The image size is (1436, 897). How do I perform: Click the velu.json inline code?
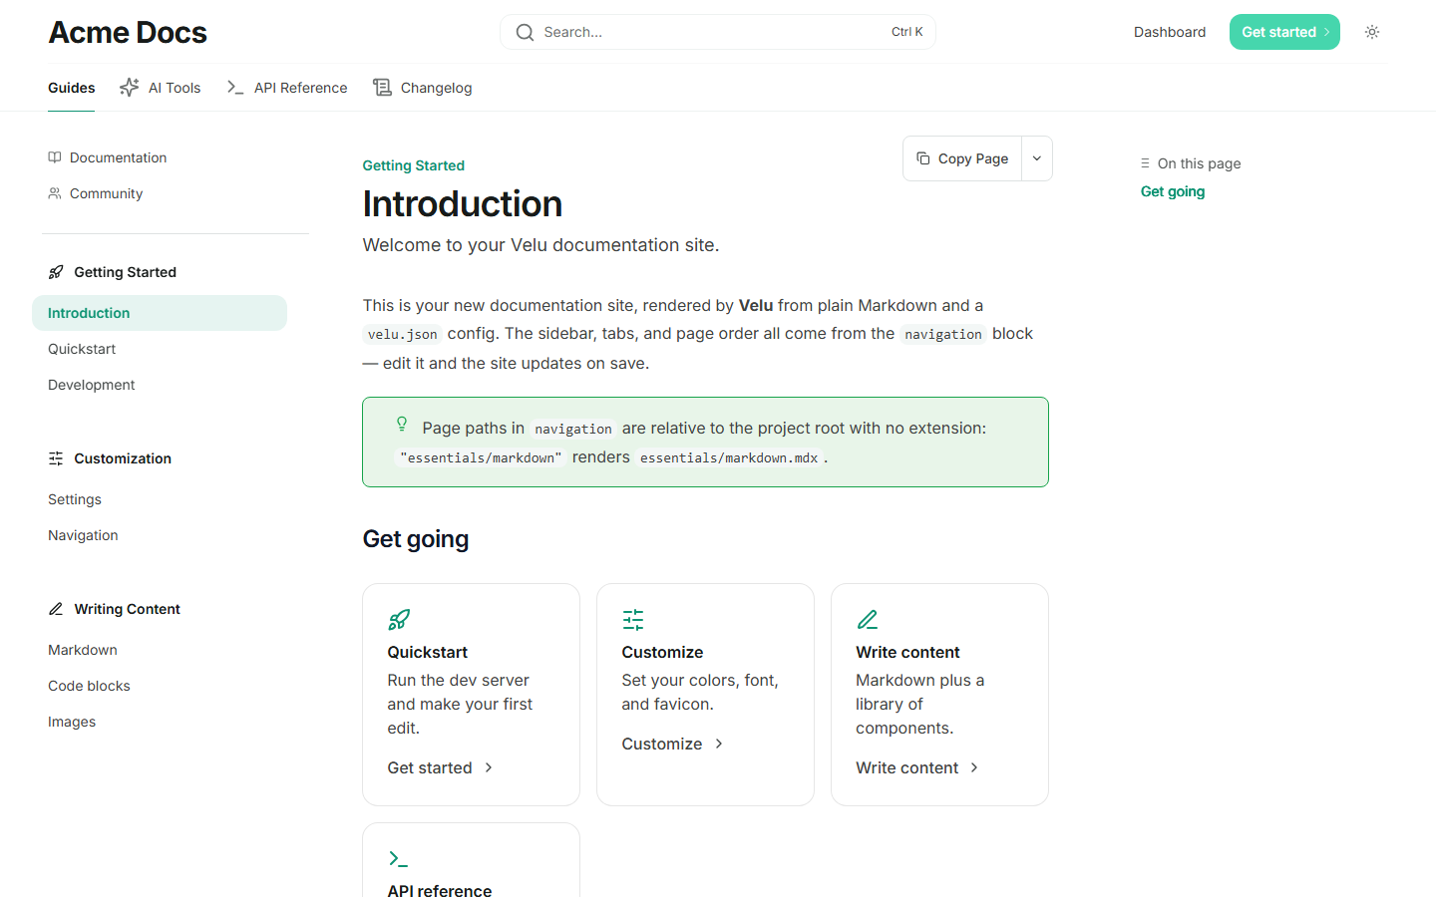(x=403, y=334)
